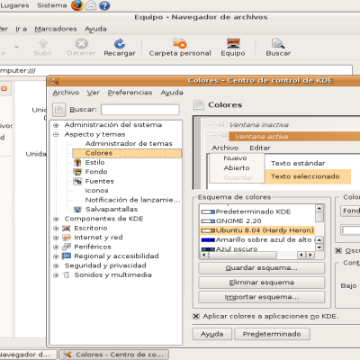The width and height of the screenshot is (360, 360).
Task: Click the Ayuda button at bottom
Action: click(211, 334)
